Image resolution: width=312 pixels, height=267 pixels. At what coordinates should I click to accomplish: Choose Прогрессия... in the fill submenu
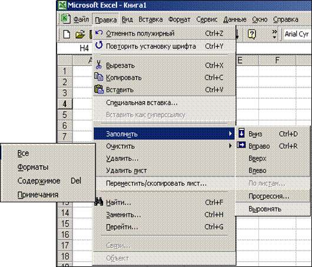pyautogui.click(x=273, y=196)
